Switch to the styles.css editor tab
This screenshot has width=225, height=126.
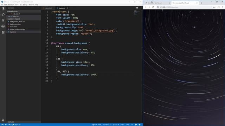pyautogui.click(x=62, y=8)
